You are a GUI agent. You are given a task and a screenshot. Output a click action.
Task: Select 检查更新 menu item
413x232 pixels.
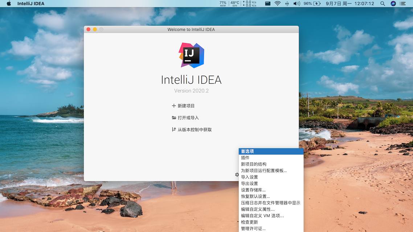tap(271, 222)
